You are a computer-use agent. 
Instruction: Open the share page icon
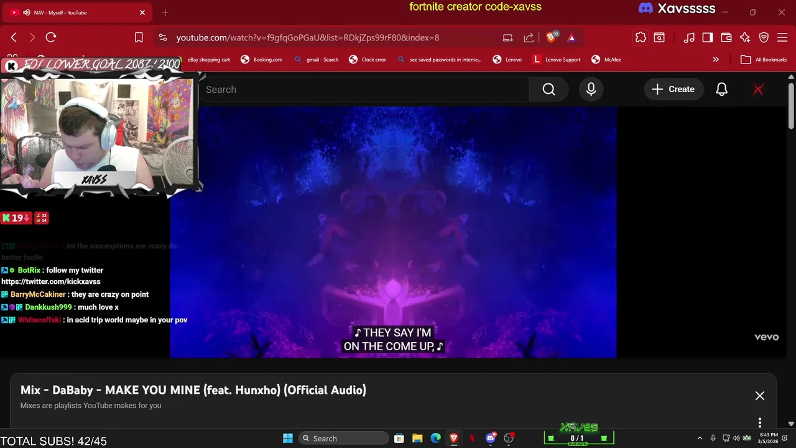coord(529,37)
